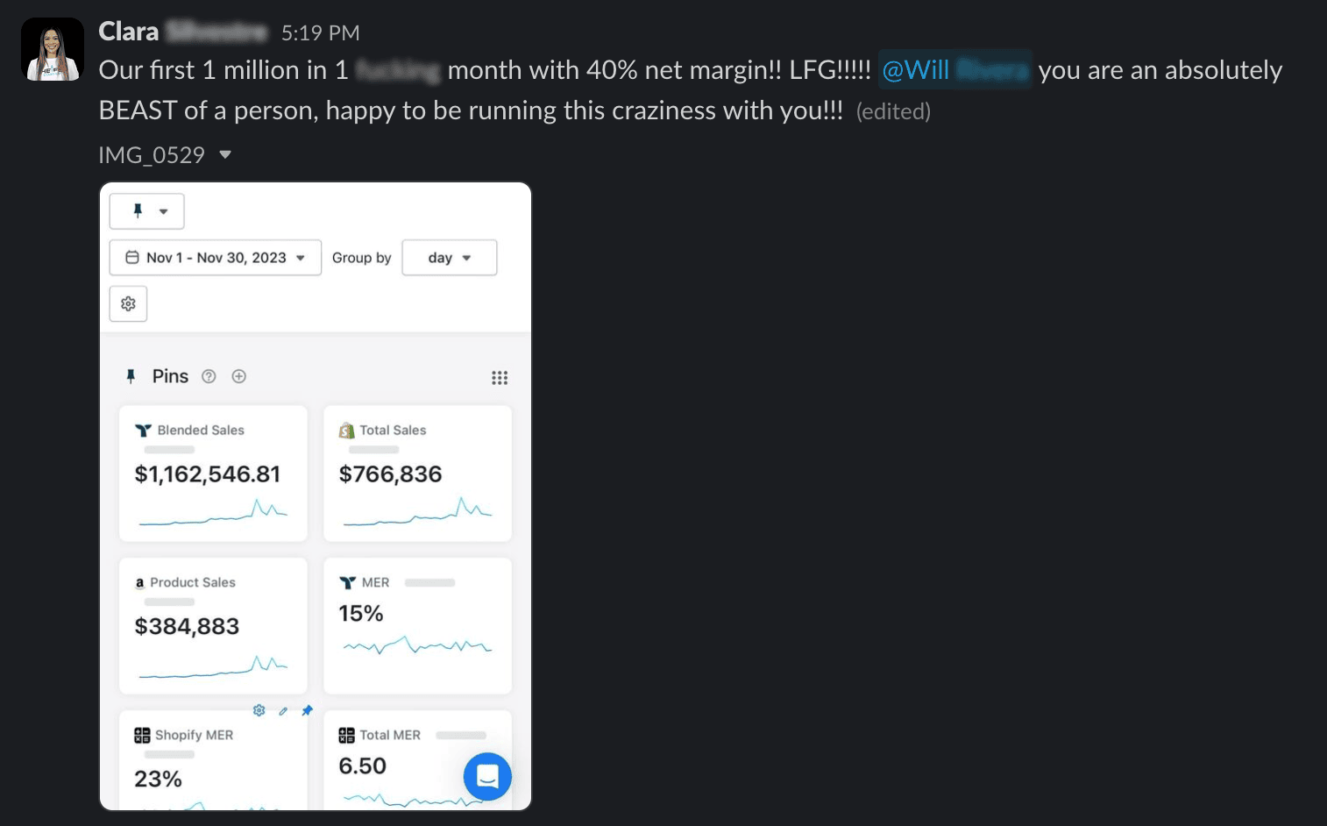The width and height of the screenshot is (1327, 826).
Task: Unpin using the blue pin icon above Shopify MER
Action: (x=307, y=710)
